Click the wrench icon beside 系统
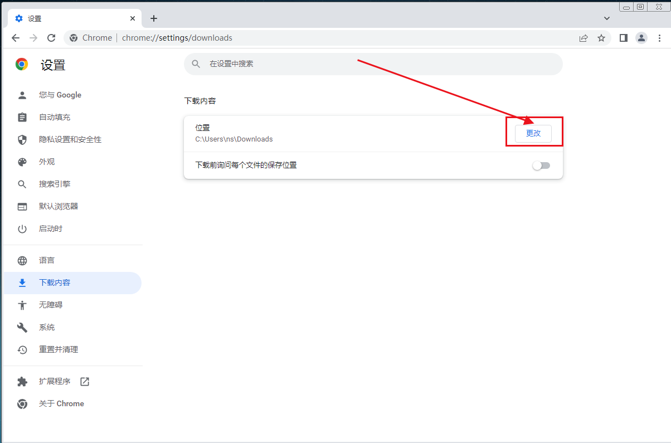 22,327
